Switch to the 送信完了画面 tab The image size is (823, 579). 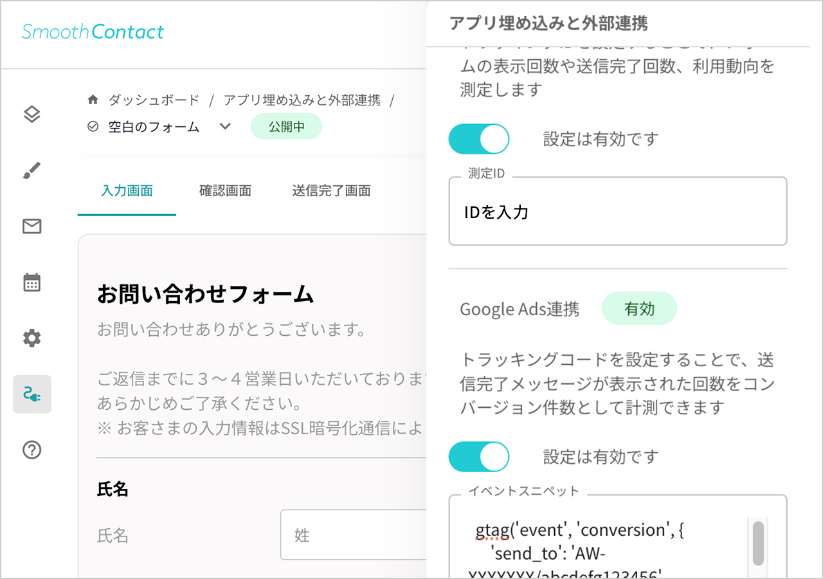(331, 191)
